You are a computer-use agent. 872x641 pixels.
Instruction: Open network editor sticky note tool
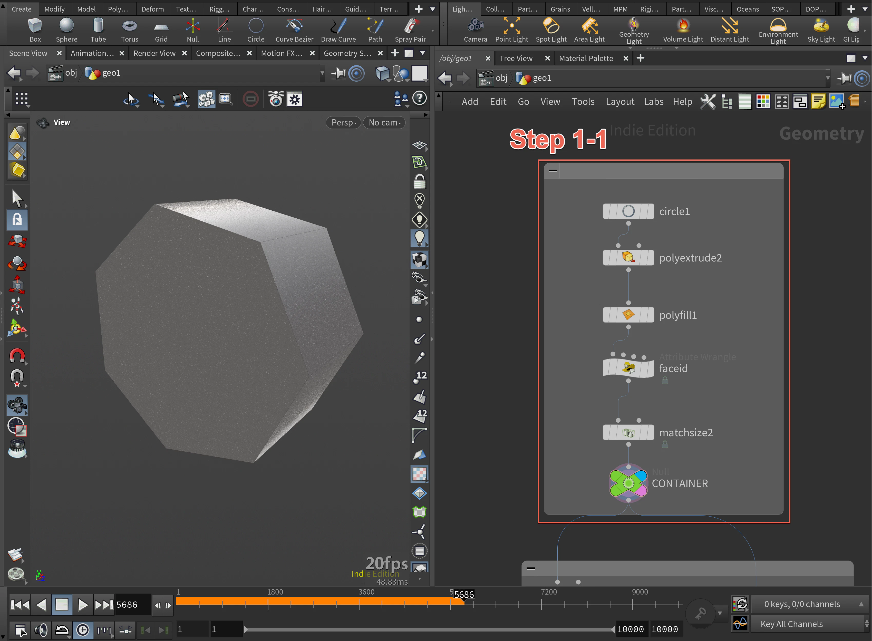coord(818,102)
